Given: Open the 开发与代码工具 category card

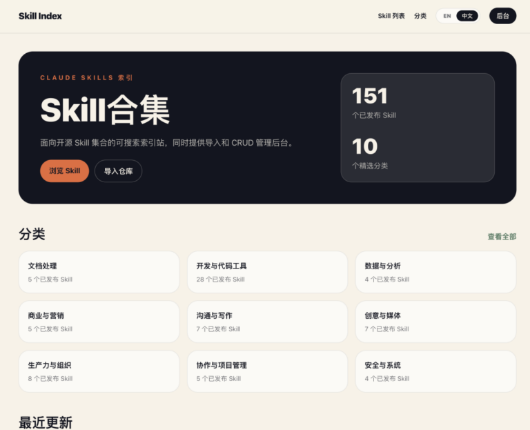Looking at the screenshot, I should point(267,272).
